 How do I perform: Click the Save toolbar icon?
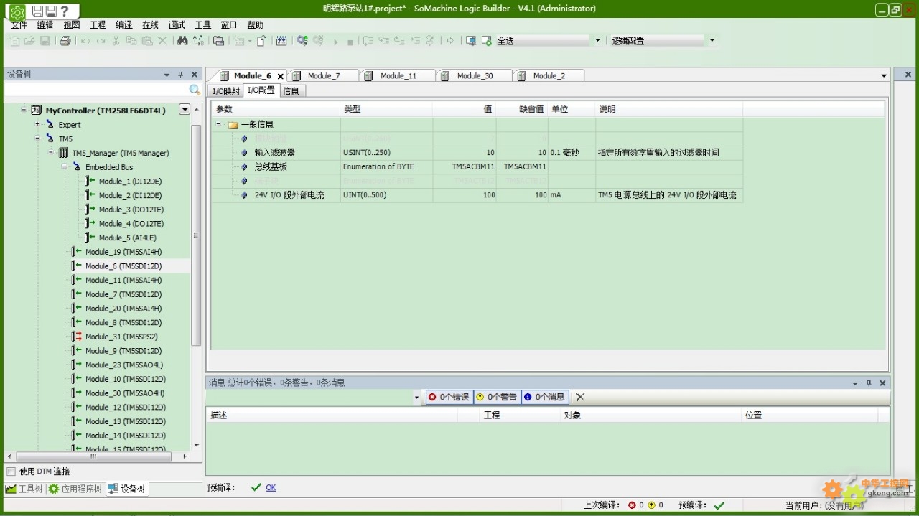45,41
